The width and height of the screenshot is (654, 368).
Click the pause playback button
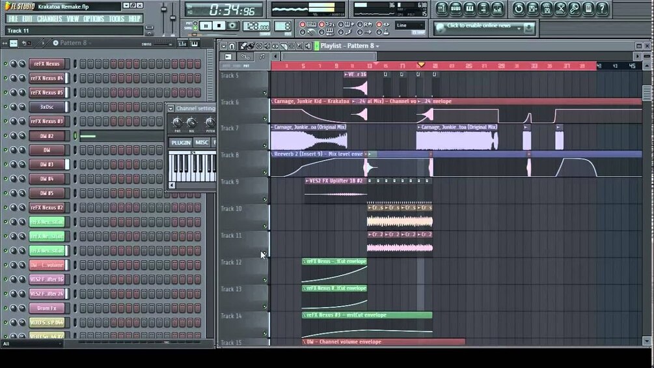(x=206, y=26)
